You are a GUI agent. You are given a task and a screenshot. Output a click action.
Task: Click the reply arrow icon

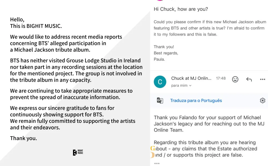[249, 79]
